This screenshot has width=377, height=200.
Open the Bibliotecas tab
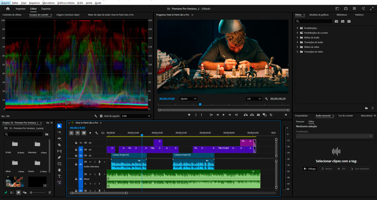point(342,15)
